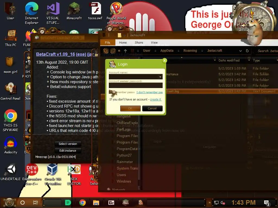Click OK in Login dialog
278x208 pixels.
point(130,108)
